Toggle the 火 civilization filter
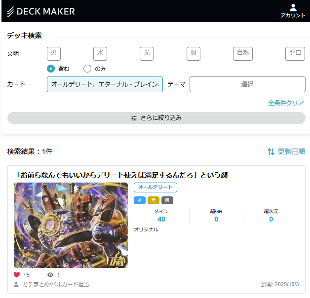 coord(54,53)
